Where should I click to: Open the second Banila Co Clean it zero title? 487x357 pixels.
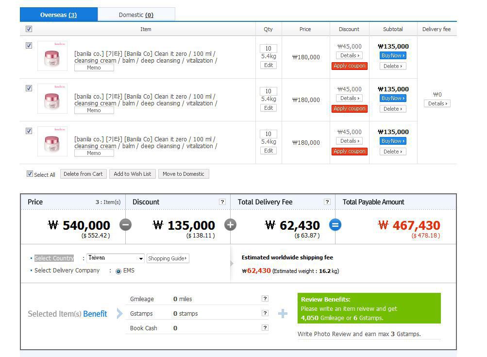[x=146, y=100]
